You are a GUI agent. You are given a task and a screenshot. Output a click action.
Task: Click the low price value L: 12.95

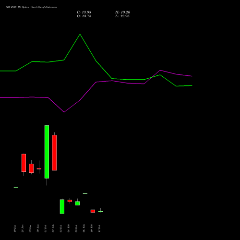click(122, 16)
